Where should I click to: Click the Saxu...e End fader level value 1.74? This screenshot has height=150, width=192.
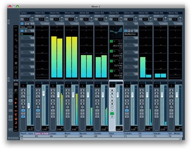tap(45, 129)
